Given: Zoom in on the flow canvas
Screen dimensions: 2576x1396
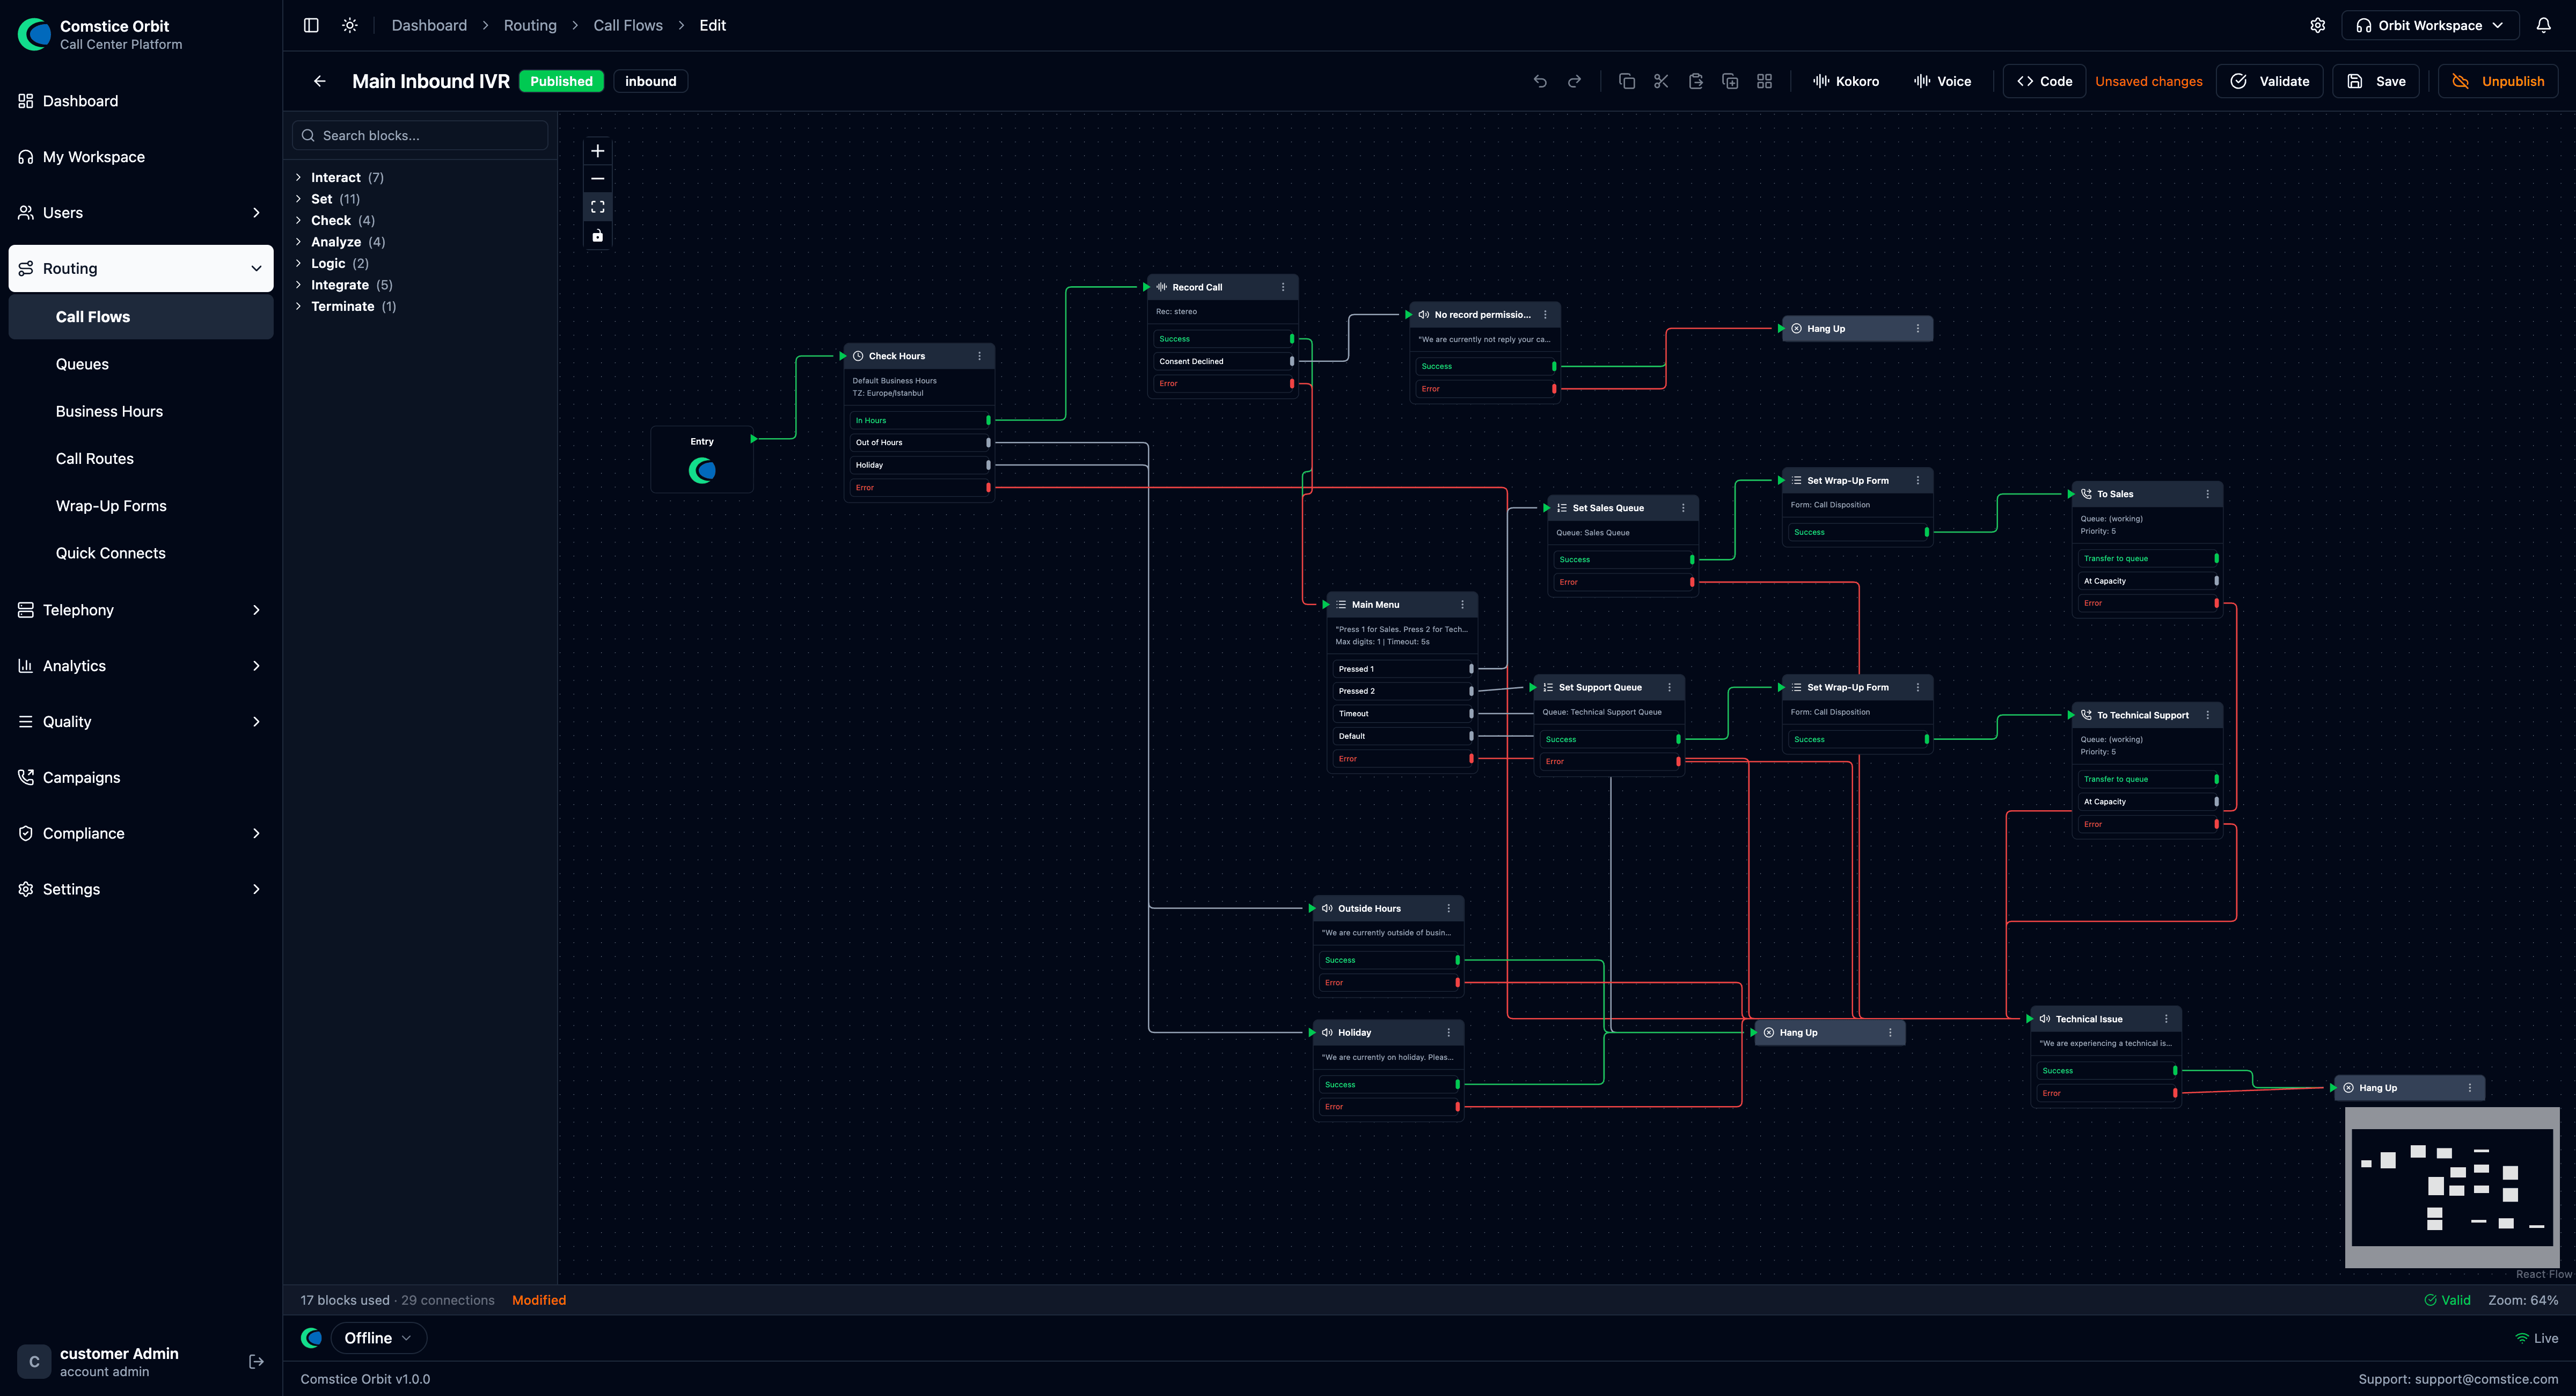Looking at the screenshot, I should click(598, 151).
